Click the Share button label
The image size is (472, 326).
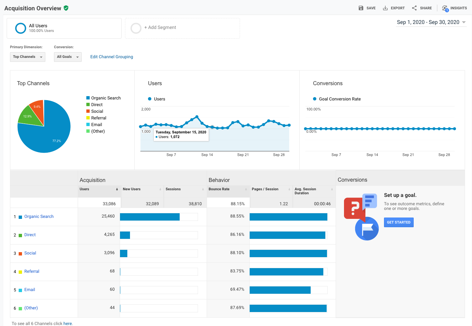click(426, 8)
